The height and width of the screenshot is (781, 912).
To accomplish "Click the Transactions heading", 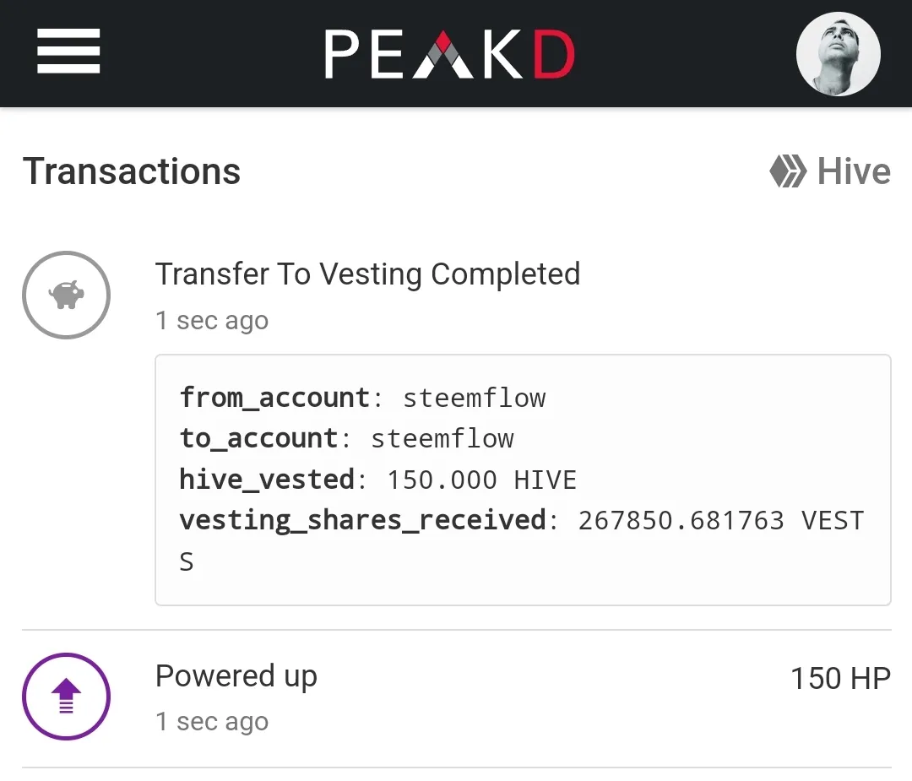I will (x=132, y=171).
